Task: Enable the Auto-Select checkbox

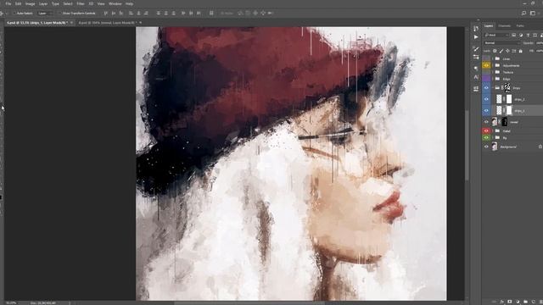Action: click(14, 14)
